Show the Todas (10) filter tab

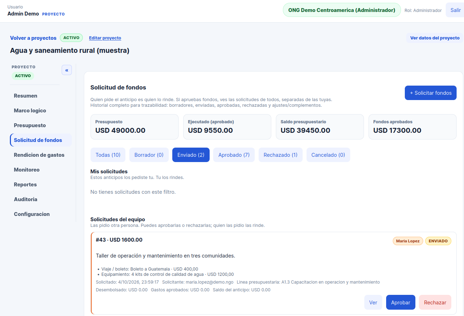coord(108,155)
